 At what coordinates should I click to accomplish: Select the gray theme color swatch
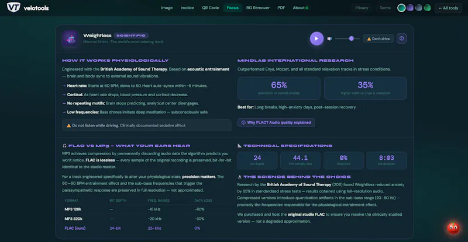pyautogui.click(x=419, y=8)
